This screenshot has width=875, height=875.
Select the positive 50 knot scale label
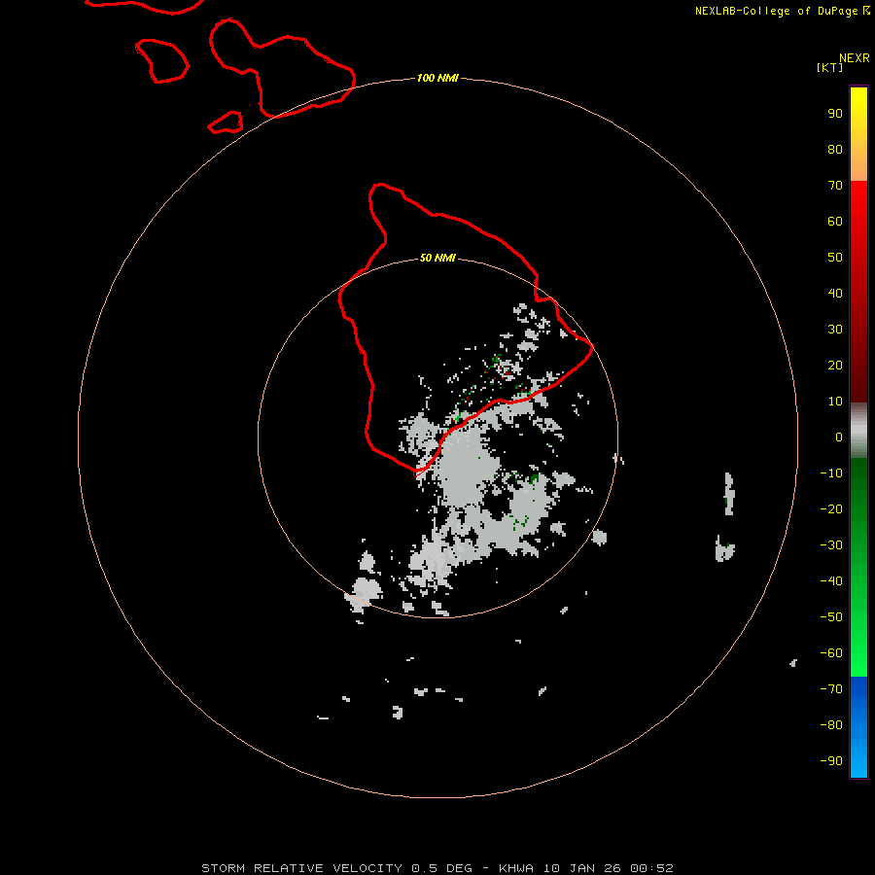[x=835, y=258]
